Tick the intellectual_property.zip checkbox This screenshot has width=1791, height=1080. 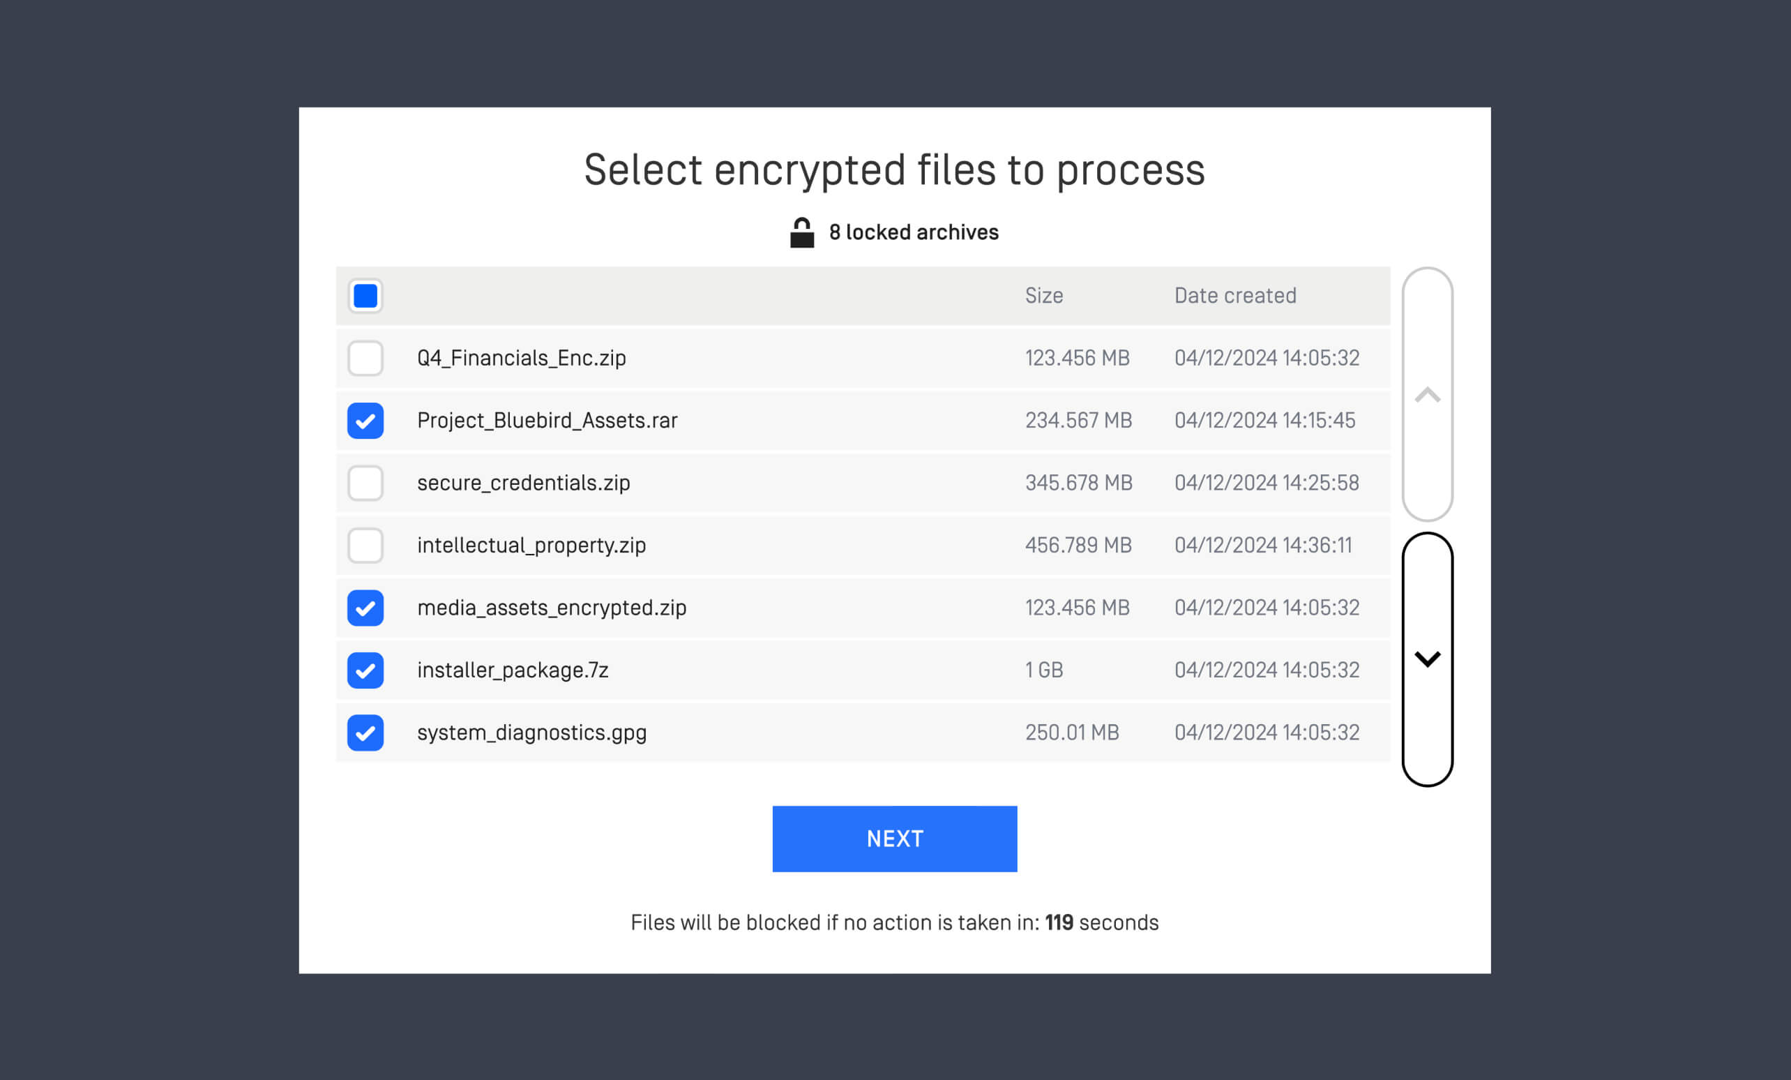pyautogui.click(x=365, y=546)
